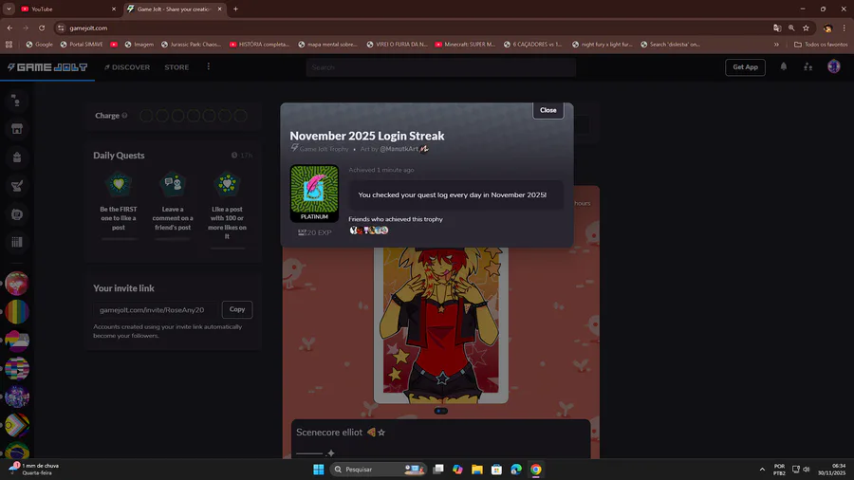Close the YouTube browser tab
This screenshot has width=854, height=480.
[113, 9]
